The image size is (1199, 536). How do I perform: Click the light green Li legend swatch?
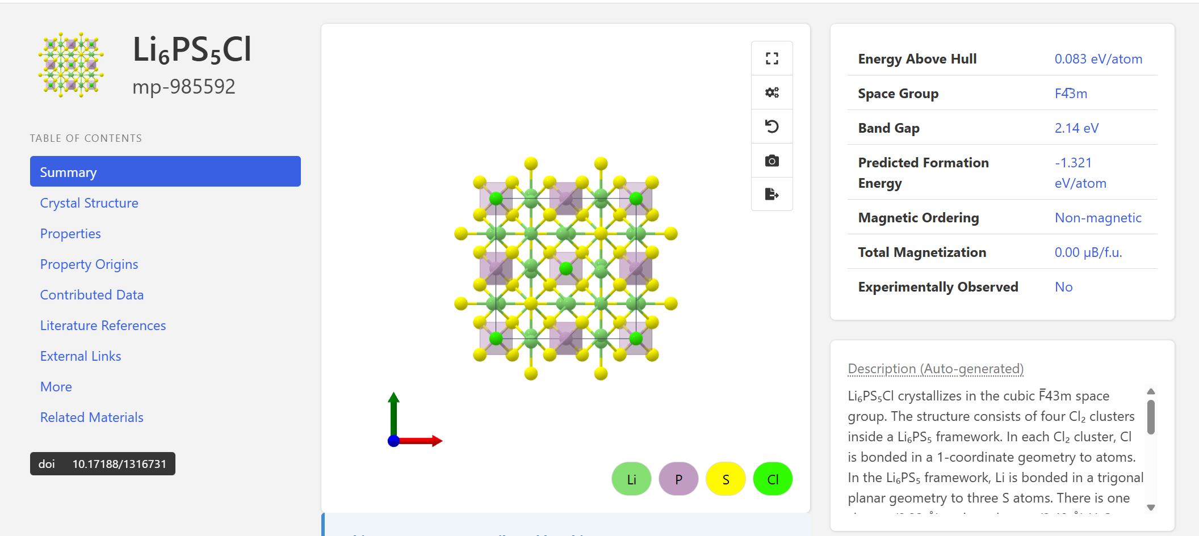click(631, 479)
